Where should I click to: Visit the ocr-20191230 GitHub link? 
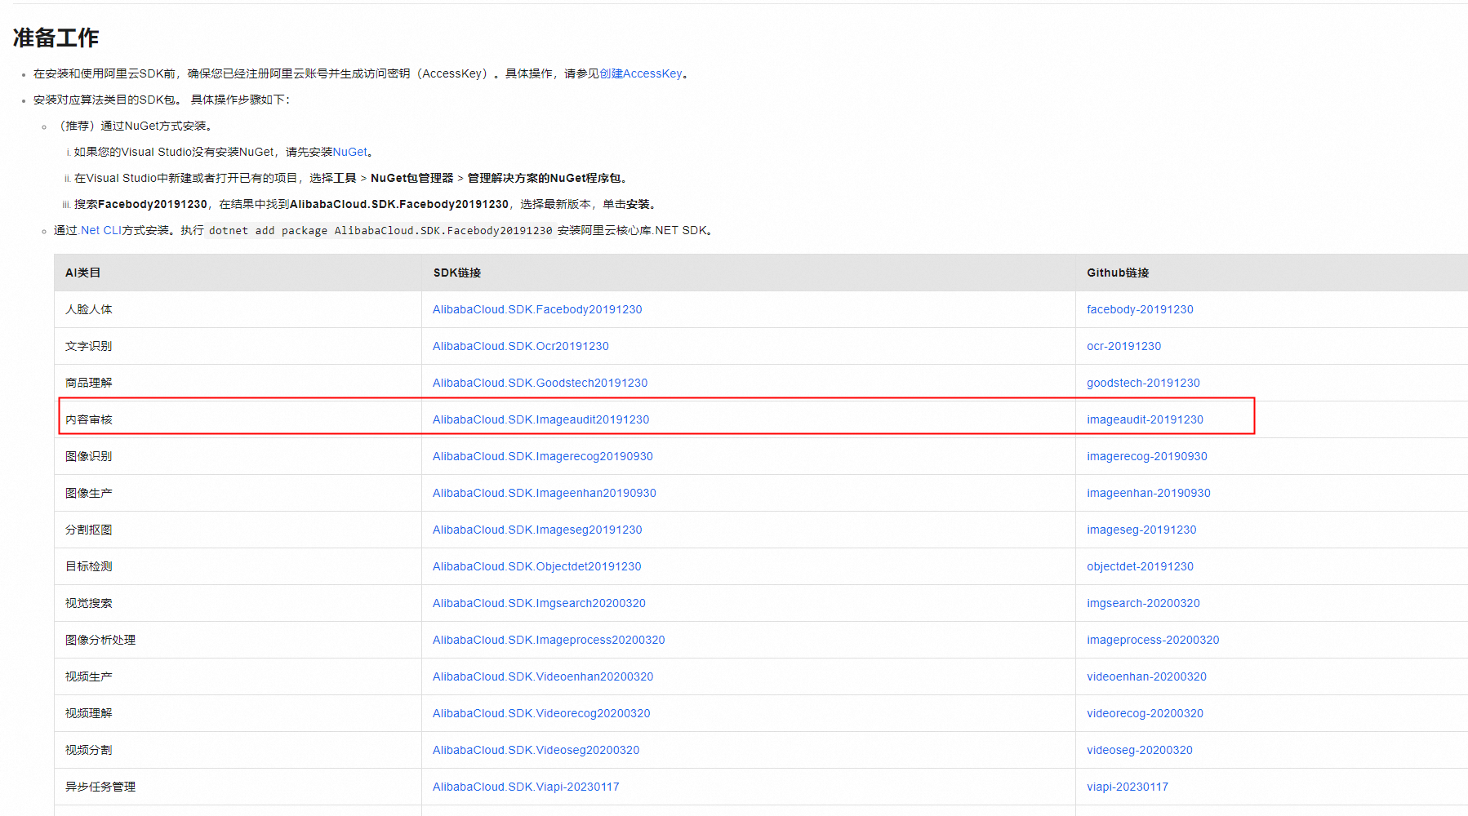(x=1123, y=346)
